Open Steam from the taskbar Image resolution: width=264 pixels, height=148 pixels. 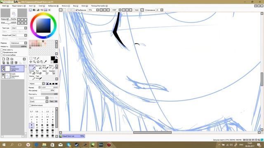point(77,145)
